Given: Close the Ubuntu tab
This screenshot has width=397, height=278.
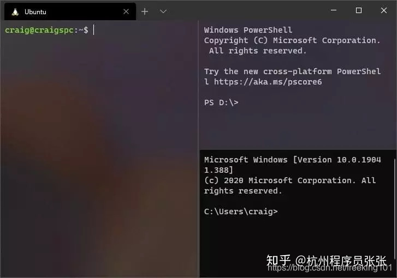Looking at the screenshot, I should click(126, 11).
